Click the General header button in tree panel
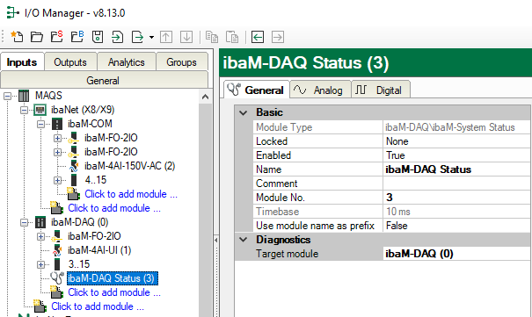 [103, 80]
